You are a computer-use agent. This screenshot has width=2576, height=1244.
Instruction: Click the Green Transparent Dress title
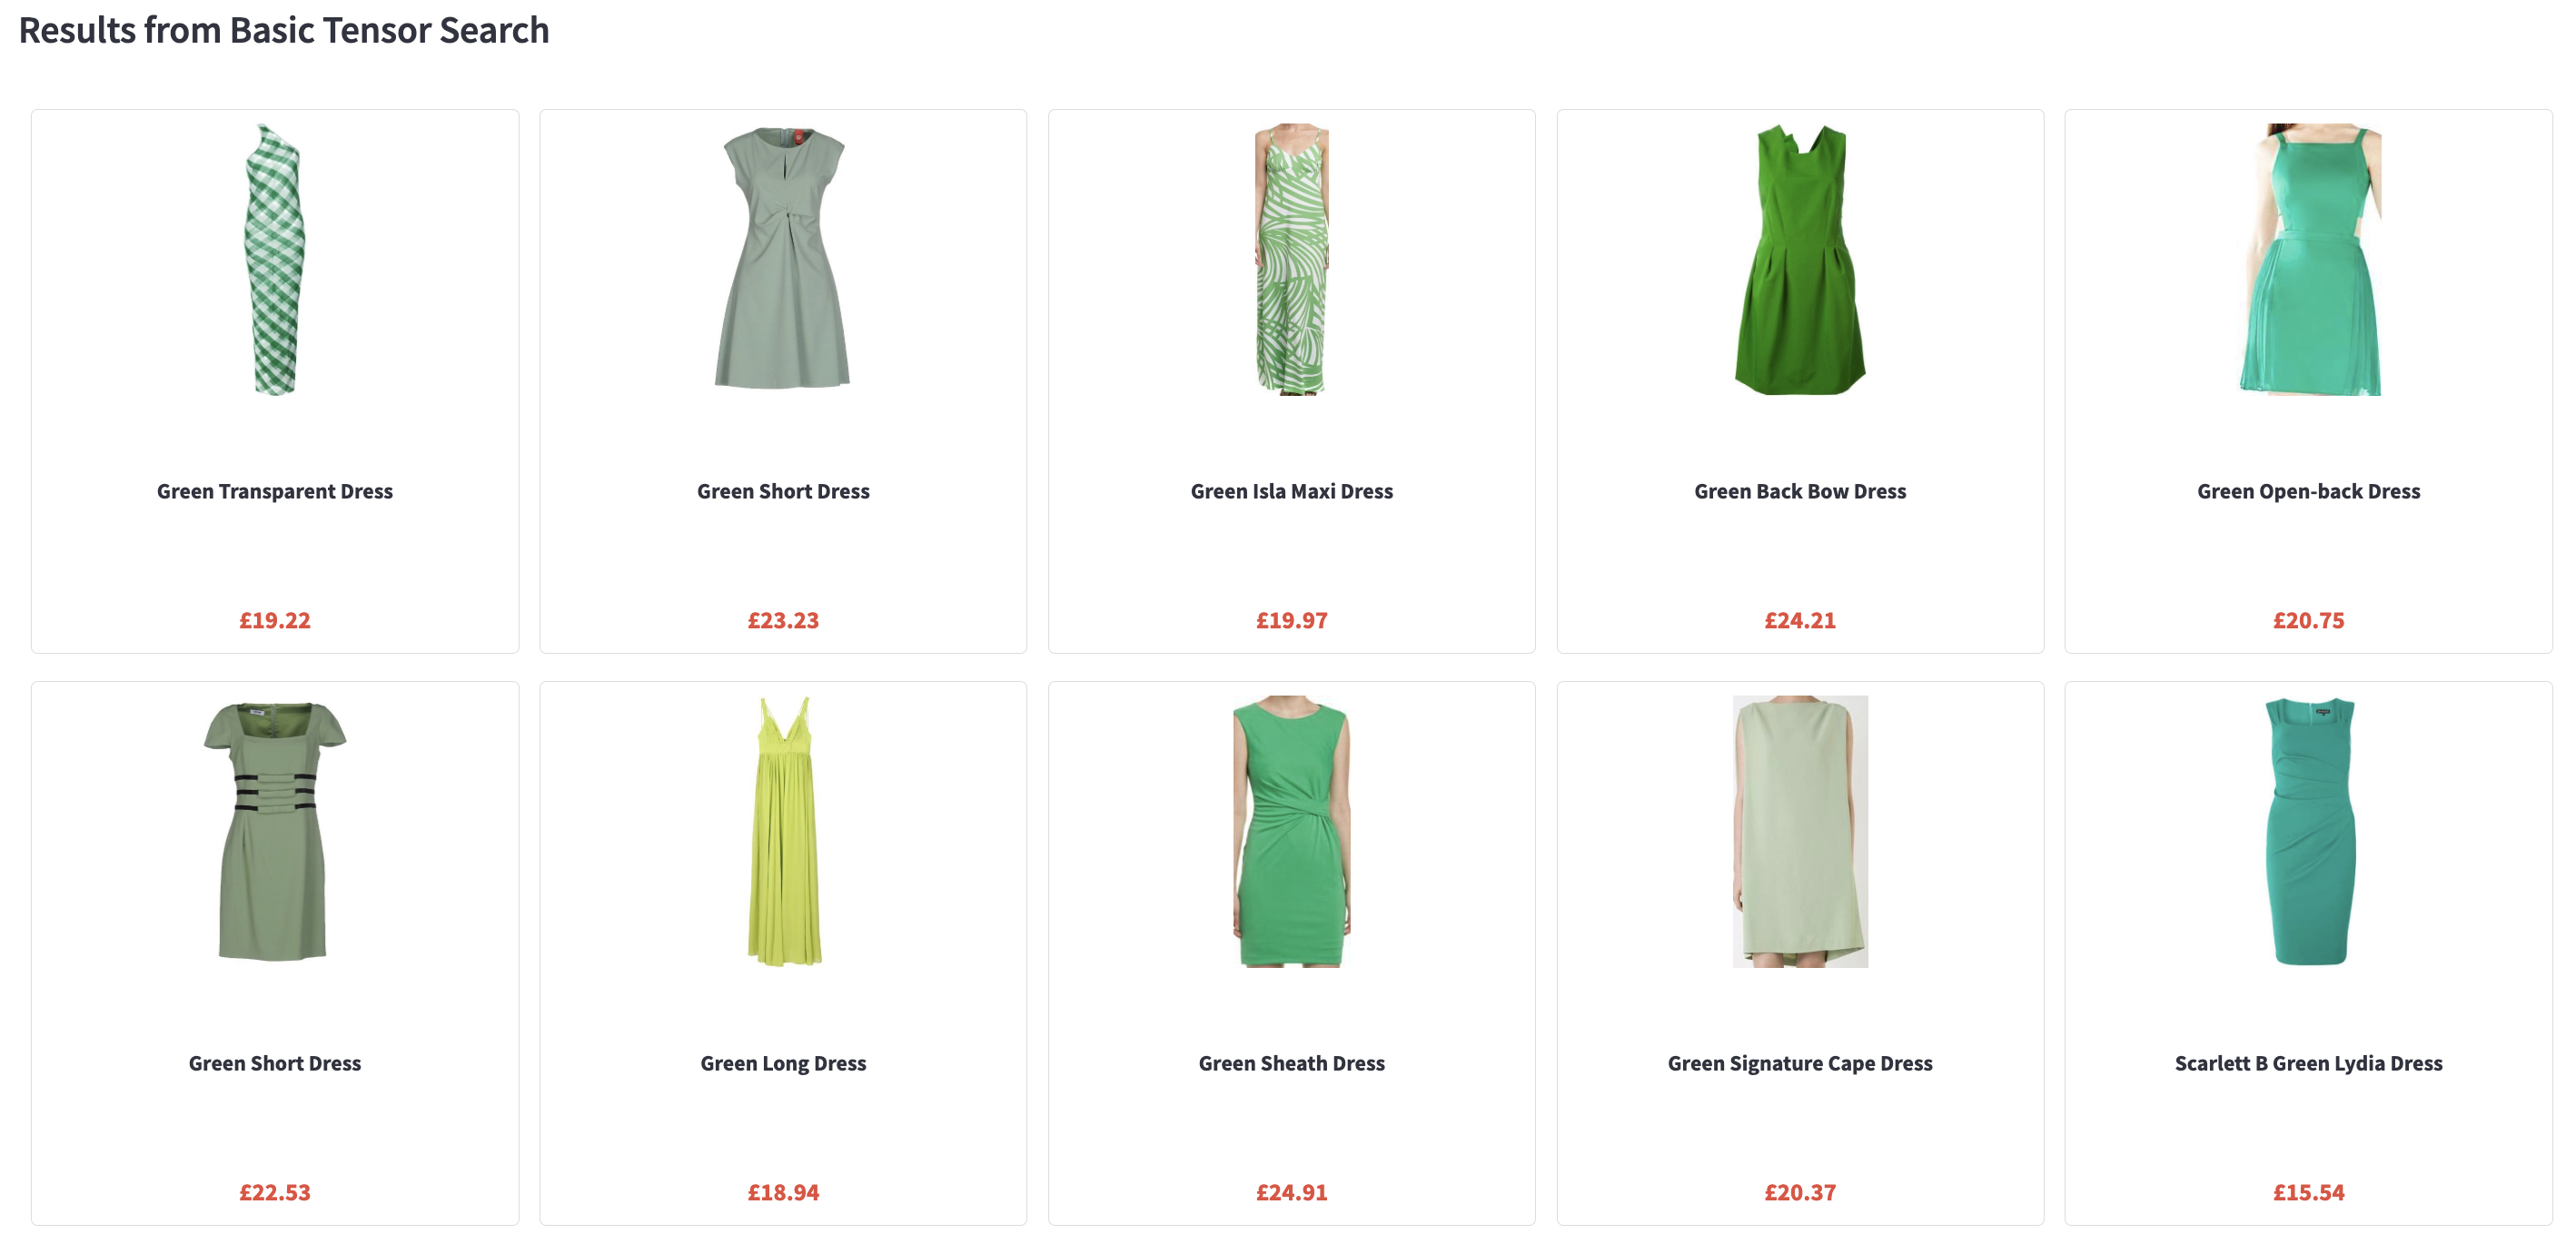pyautogui.click(x=274, y=491)
